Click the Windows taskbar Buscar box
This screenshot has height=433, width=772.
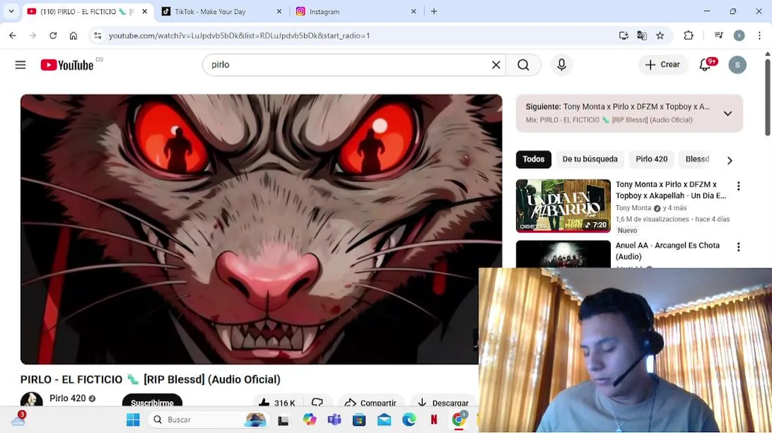209,420
